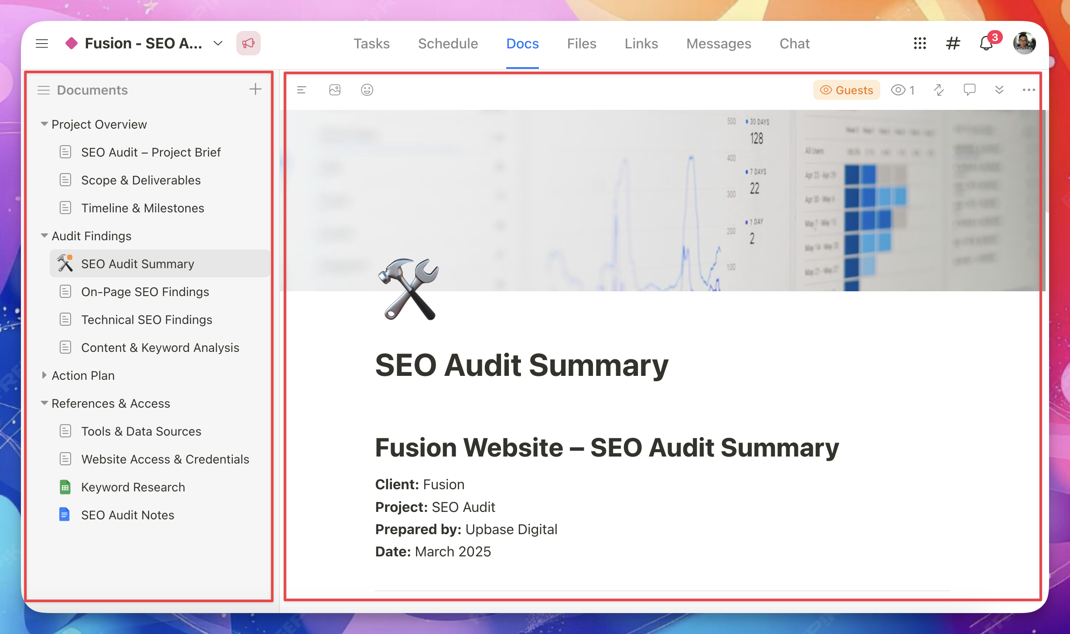Open the Keyword Research spreadsheet document
This screenshot has width=1070, height=634.
(x=133, y=487)
